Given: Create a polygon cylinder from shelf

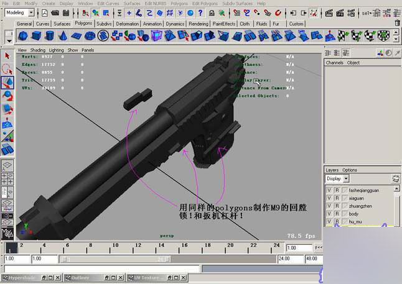Looking at the screenshot, I should (50, 36).
